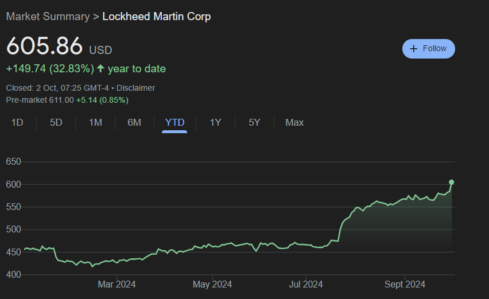Click the Pre-market 611.00 value
The width and height of the screenshot is (489, 299).
40,100
